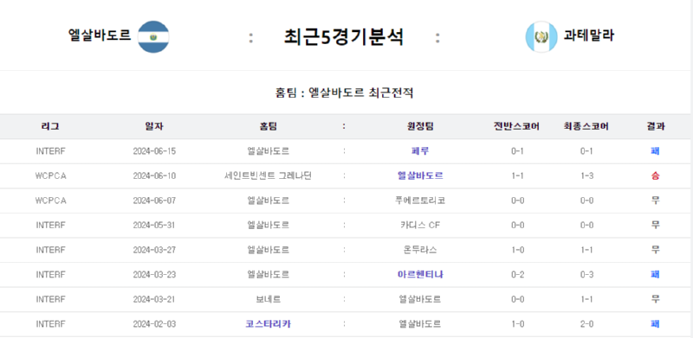Viewport: 693px width, 338px height.
Task: Click the final score 2-0
Action: [586, 324]
